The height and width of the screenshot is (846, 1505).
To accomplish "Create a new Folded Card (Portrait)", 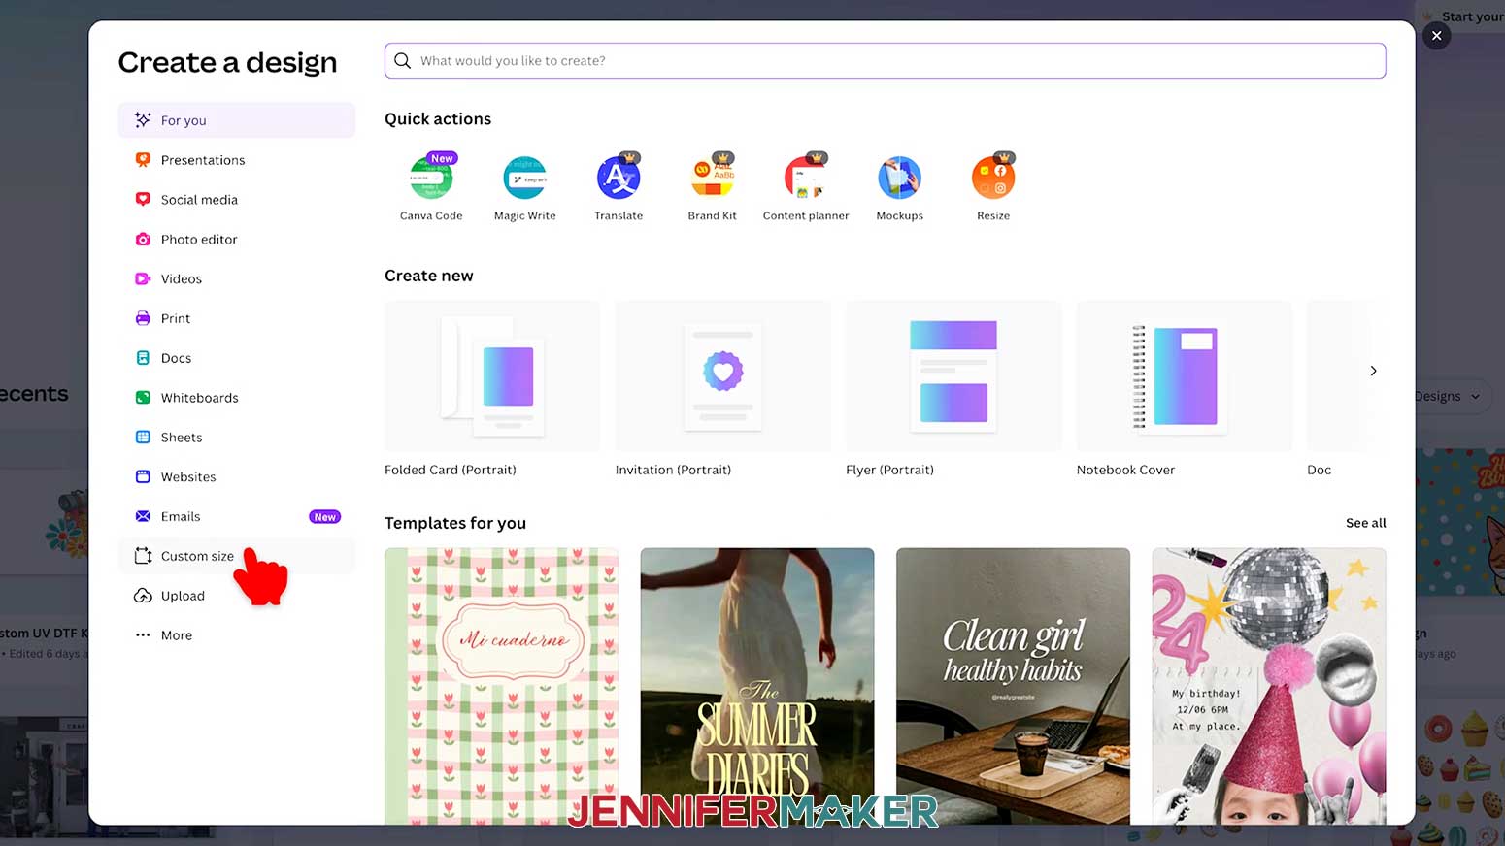I will tap(491, 376).
